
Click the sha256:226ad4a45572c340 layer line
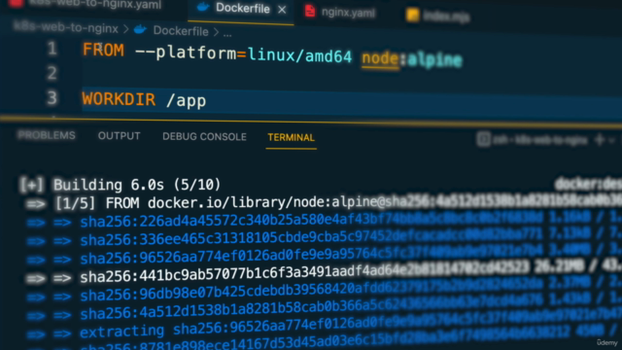point(324,221)
